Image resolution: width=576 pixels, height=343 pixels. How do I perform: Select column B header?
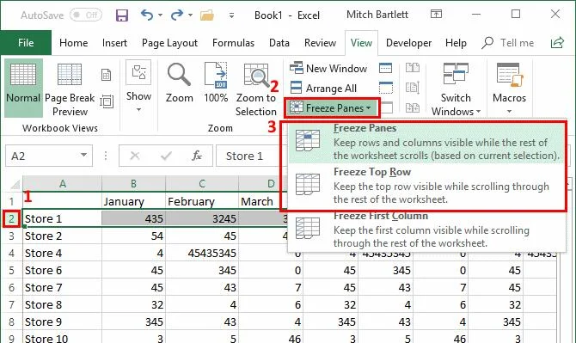[133, 184]
